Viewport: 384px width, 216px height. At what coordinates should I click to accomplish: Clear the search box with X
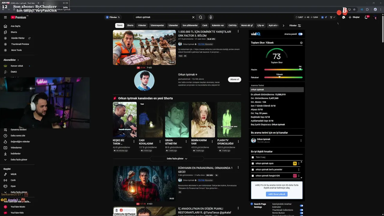click(x=193, y=17)
